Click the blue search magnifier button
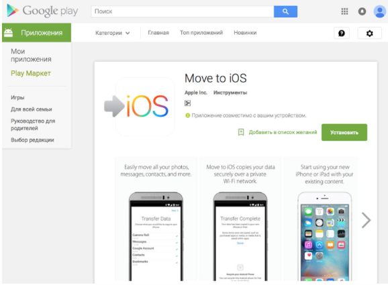Image resolution: width=388 pixels, height=285 pixels. click(x=285, y=11)
